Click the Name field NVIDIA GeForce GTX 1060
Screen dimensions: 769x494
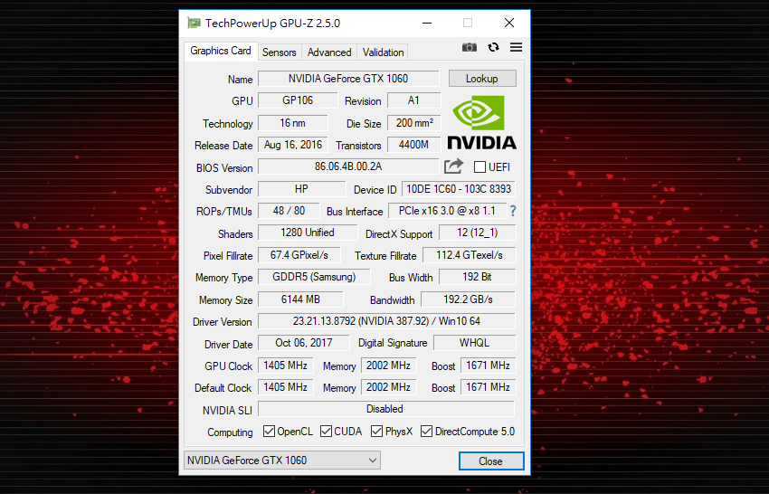pyautogui.click(x=348, y=79)
